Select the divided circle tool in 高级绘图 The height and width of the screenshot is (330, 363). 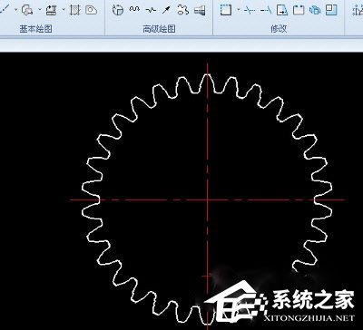click(x=118, y=10)
